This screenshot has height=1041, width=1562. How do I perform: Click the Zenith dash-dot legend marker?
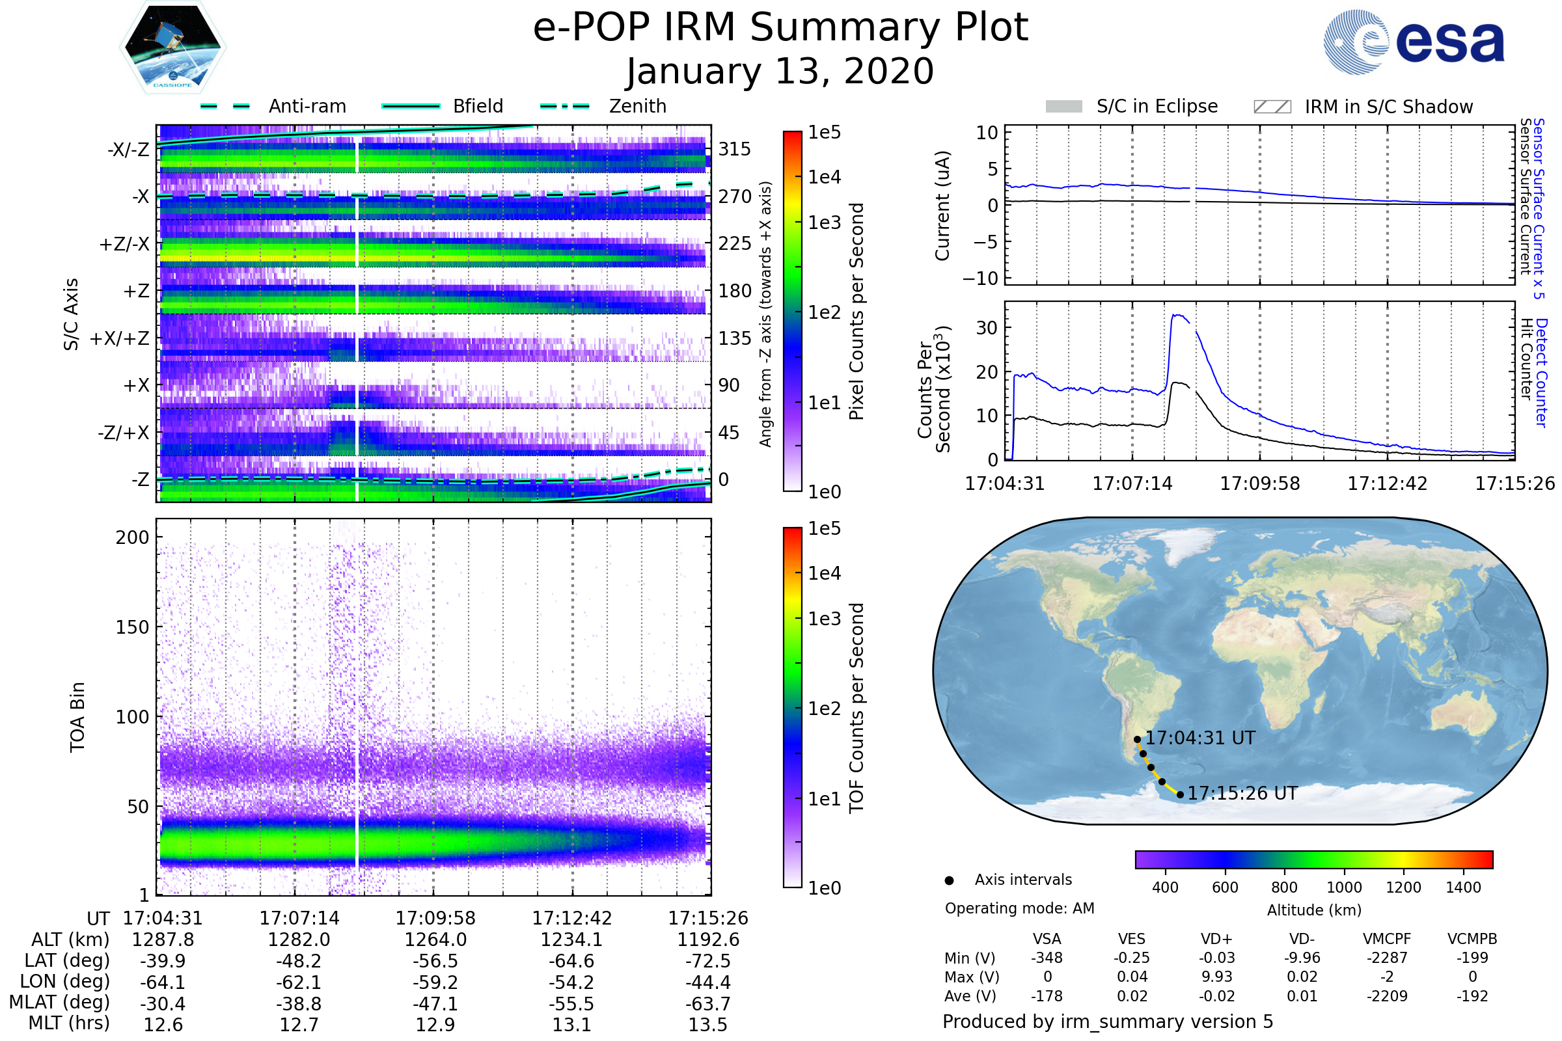(564, 106)
